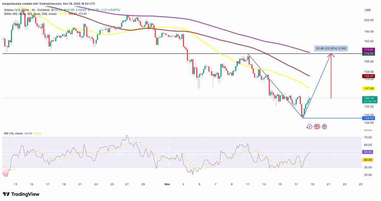Click the TradingView logo
Screen dimensions: 381x201
[21, 194]
